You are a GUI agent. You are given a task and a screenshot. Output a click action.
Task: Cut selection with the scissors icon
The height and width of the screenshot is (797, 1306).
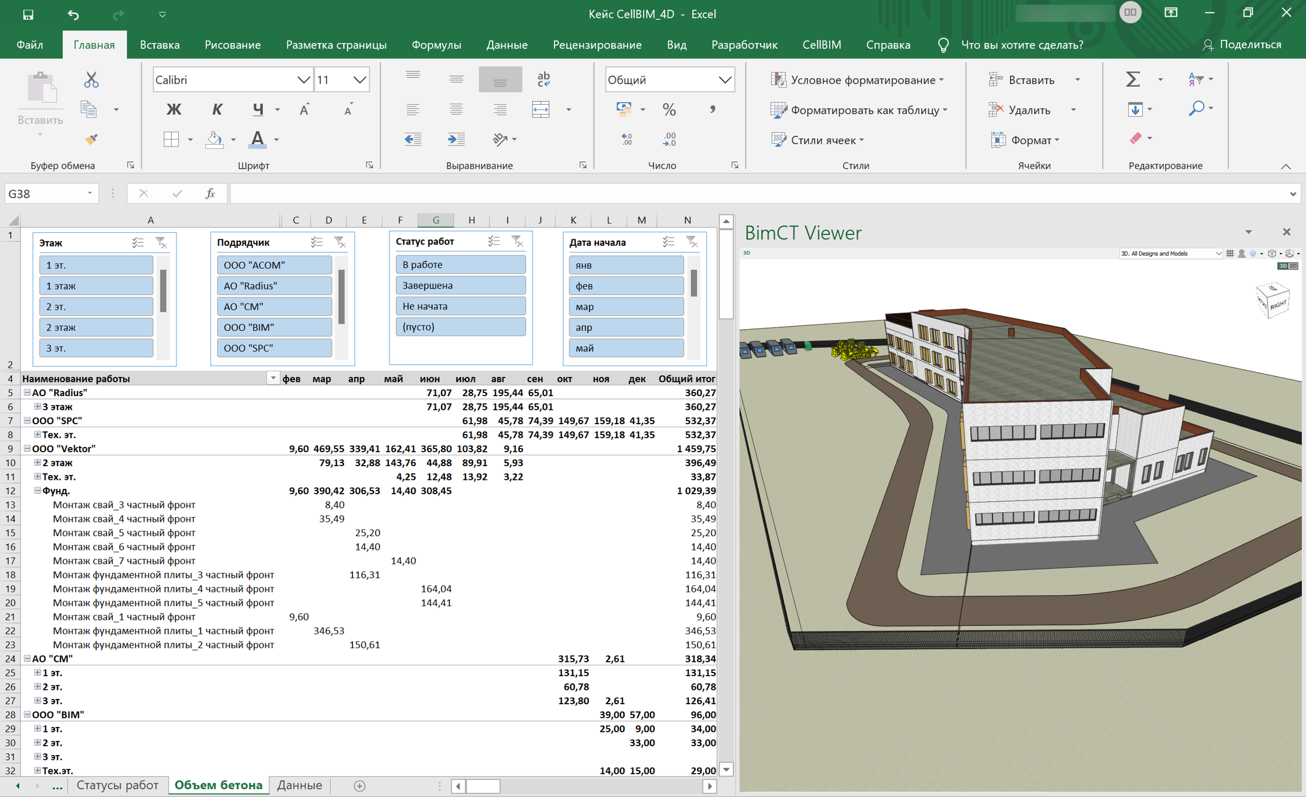[91, 79]
